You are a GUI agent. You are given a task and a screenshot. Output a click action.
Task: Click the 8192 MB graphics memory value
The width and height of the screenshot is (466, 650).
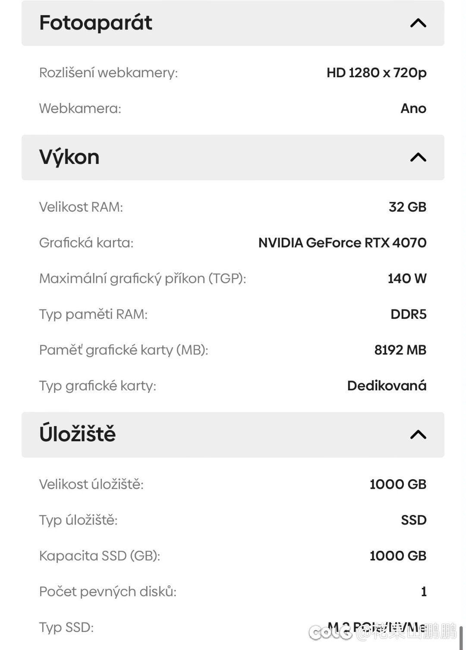[x=400, y=350]
